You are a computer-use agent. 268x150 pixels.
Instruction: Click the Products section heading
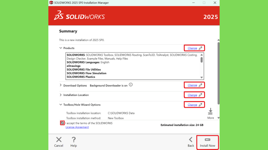[69, 48]
